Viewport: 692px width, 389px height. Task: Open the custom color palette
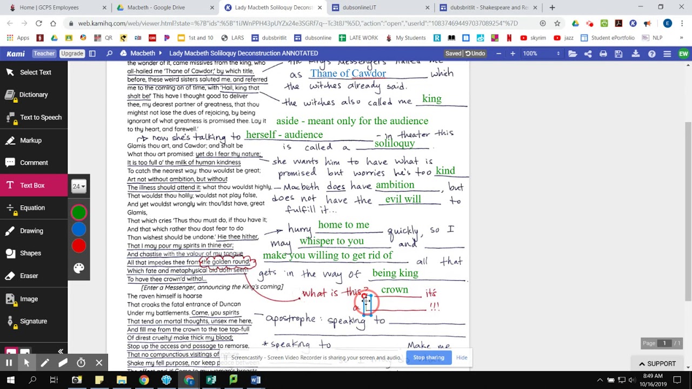point(79,268)
